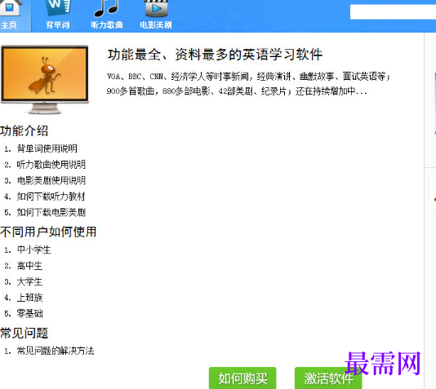
Task: Click the 常见问题 section heading
Action: [x=24, y=333]
